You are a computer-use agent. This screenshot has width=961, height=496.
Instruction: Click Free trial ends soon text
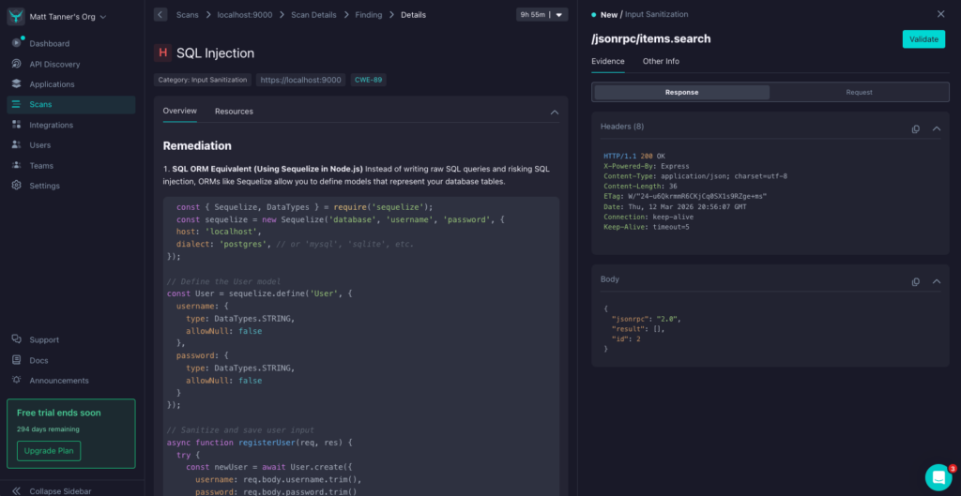pos(59,413)
